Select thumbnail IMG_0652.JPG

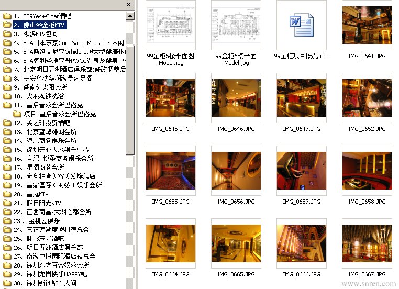coord(367,98)
